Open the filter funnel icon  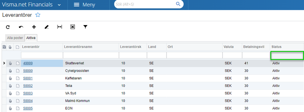85,27
